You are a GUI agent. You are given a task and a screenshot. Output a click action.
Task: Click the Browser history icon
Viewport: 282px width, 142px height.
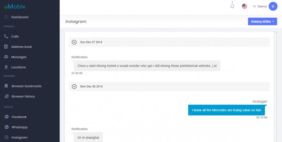click(x=6, y=96)
